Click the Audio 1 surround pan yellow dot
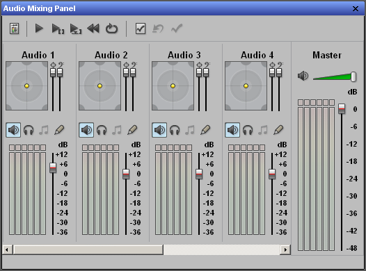The height and width of the screenshot is (271, 366). click(27, 86)
